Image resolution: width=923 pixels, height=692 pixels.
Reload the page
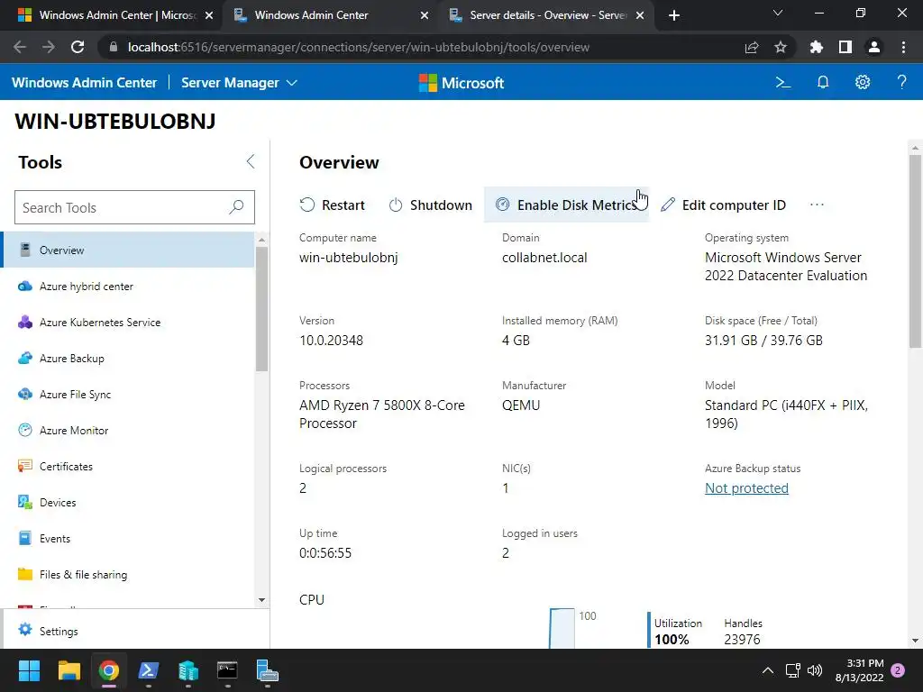(x=78, y=47)
